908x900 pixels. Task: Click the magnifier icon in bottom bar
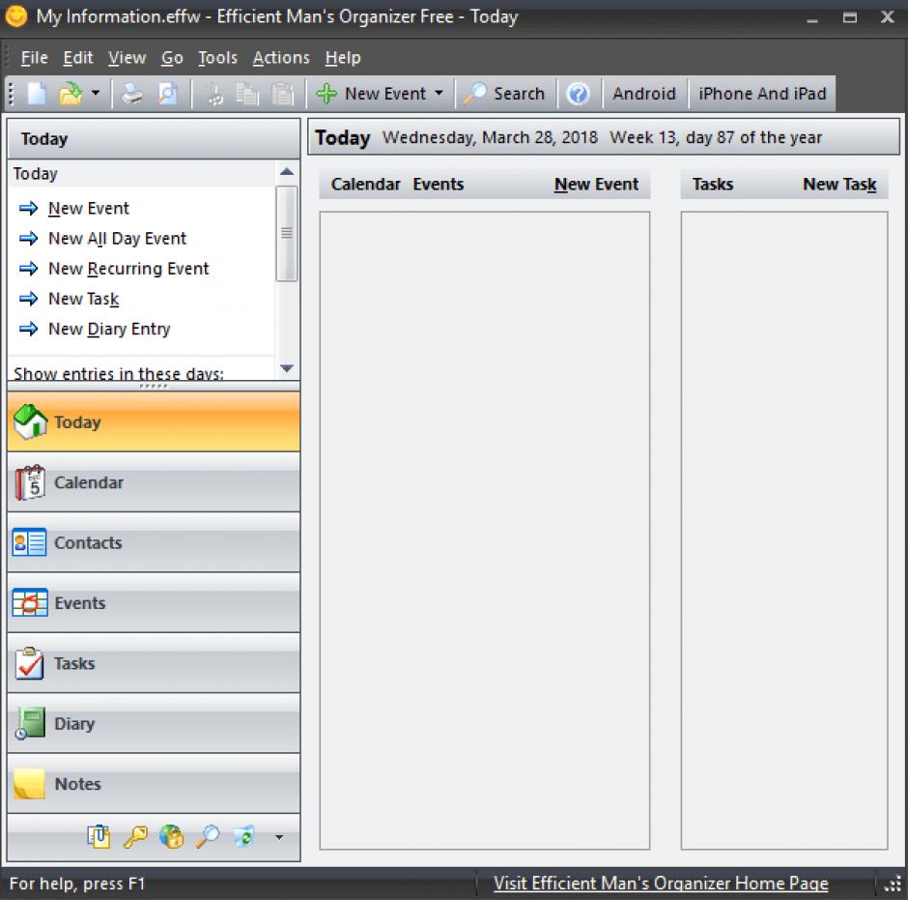pos(208,837)
